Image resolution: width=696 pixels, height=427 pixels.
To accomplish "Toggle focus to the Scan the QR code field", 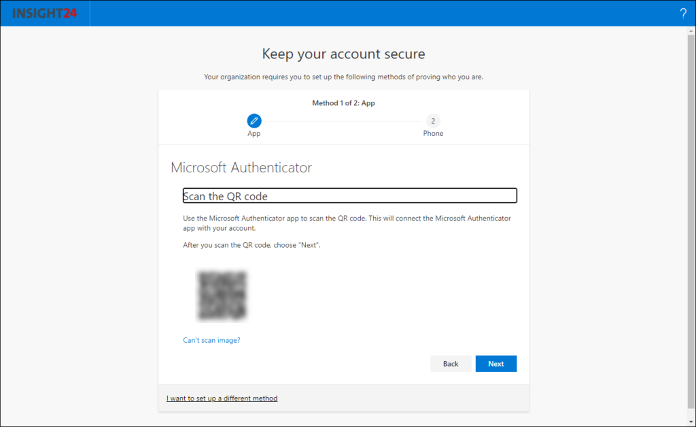I will pos(349,196).
